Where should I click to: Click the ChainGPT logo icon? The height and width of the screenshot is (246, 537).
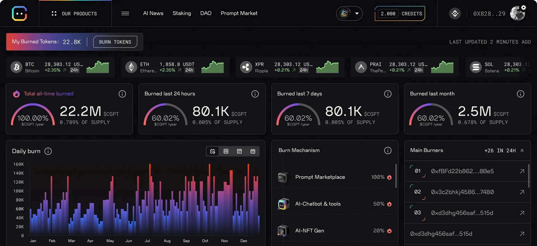(x=19, y=13)
